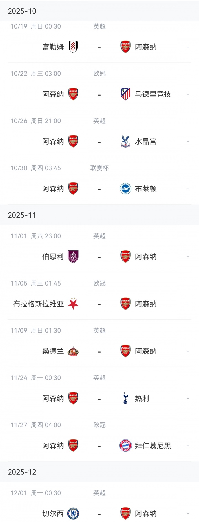Open the 拜仁慕尼黑 team link
The height and width of the screenshot is (522, 199).
click(x=153, y=446)
